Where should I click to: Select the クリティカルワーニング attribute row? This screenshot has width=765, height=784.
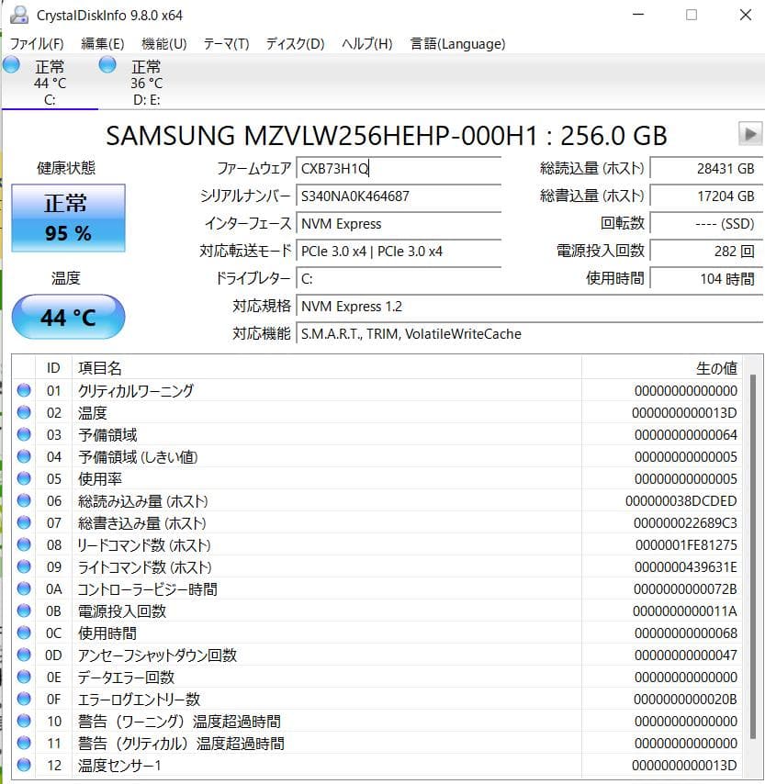coord(377,390)
